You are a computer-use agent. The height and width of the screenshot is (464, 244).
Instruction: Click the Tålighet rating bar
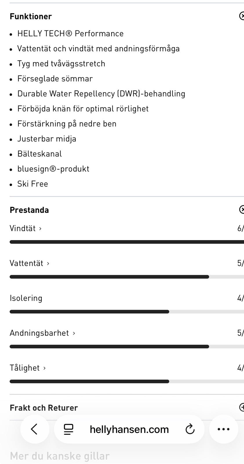(x=127, y=381)
